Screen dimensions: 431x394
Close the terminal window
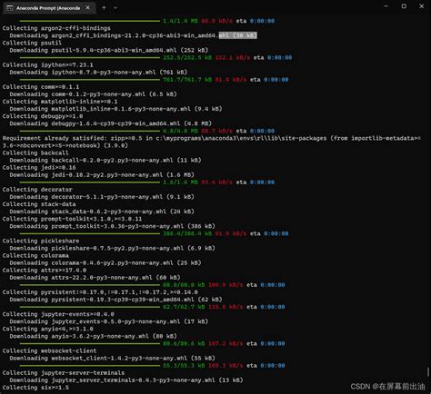click(x=422, y=6)
